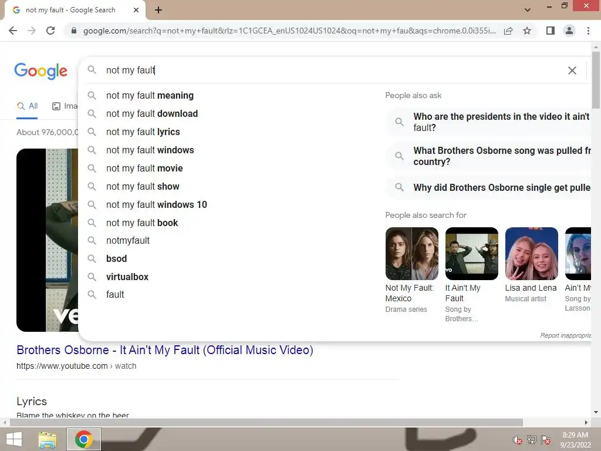Choose suggestion 'notmyfault'
Viewport: 601px width, 451px height.
(127, 240)
